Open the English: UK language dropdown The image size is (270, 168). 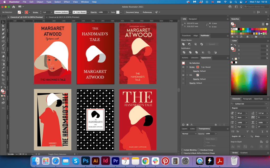click(238, 136)
